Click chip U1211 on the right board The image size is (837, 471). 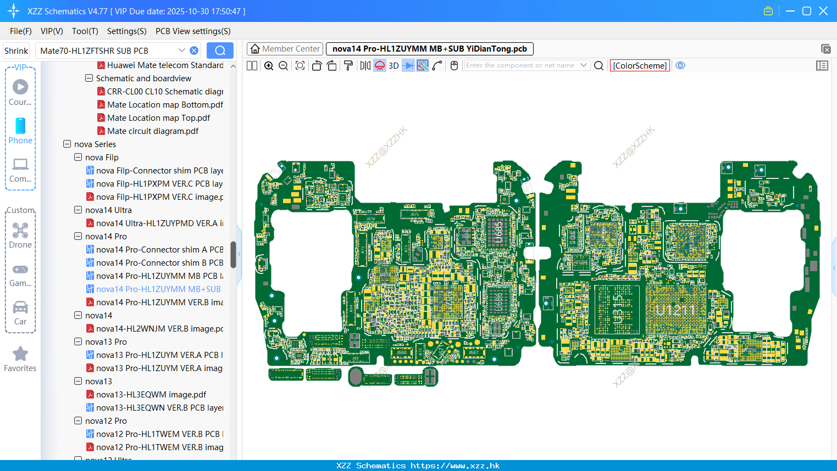[x=675, y=310]
